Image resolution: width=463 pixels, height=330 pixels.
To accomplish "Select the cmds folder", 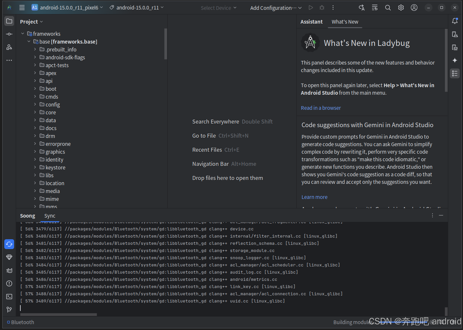I will point(52,97).
